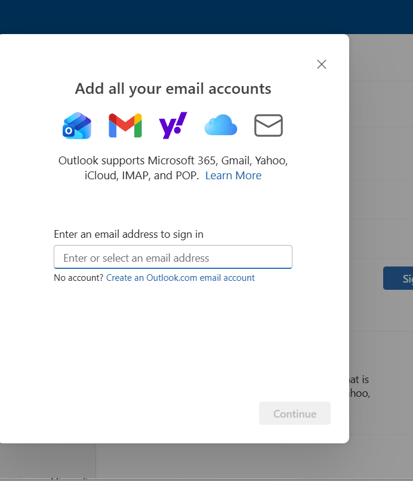Viewport: 413px width, 481px height.
Task: Click the 'No account?' text
Action: coord(79,278)
